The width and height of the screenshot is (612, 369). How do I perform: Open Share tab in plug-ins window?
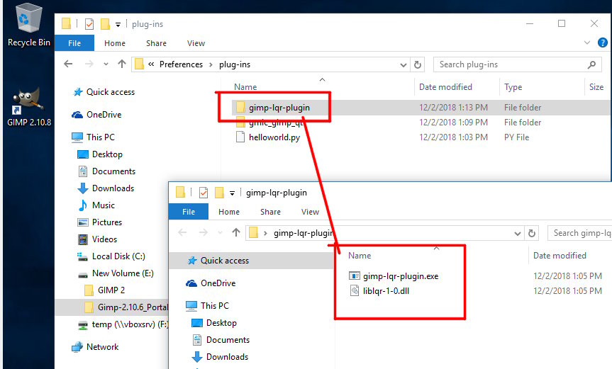click(156, 43)
